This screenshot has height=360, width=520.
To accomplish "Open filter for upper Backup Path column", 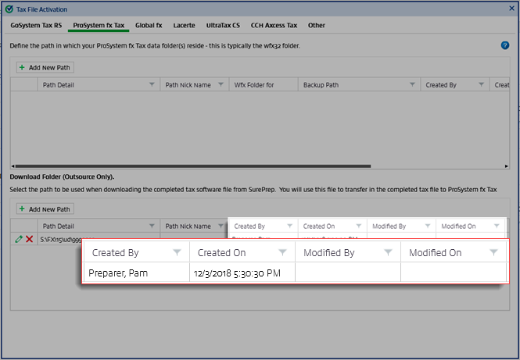I will (x=411, y=84).
